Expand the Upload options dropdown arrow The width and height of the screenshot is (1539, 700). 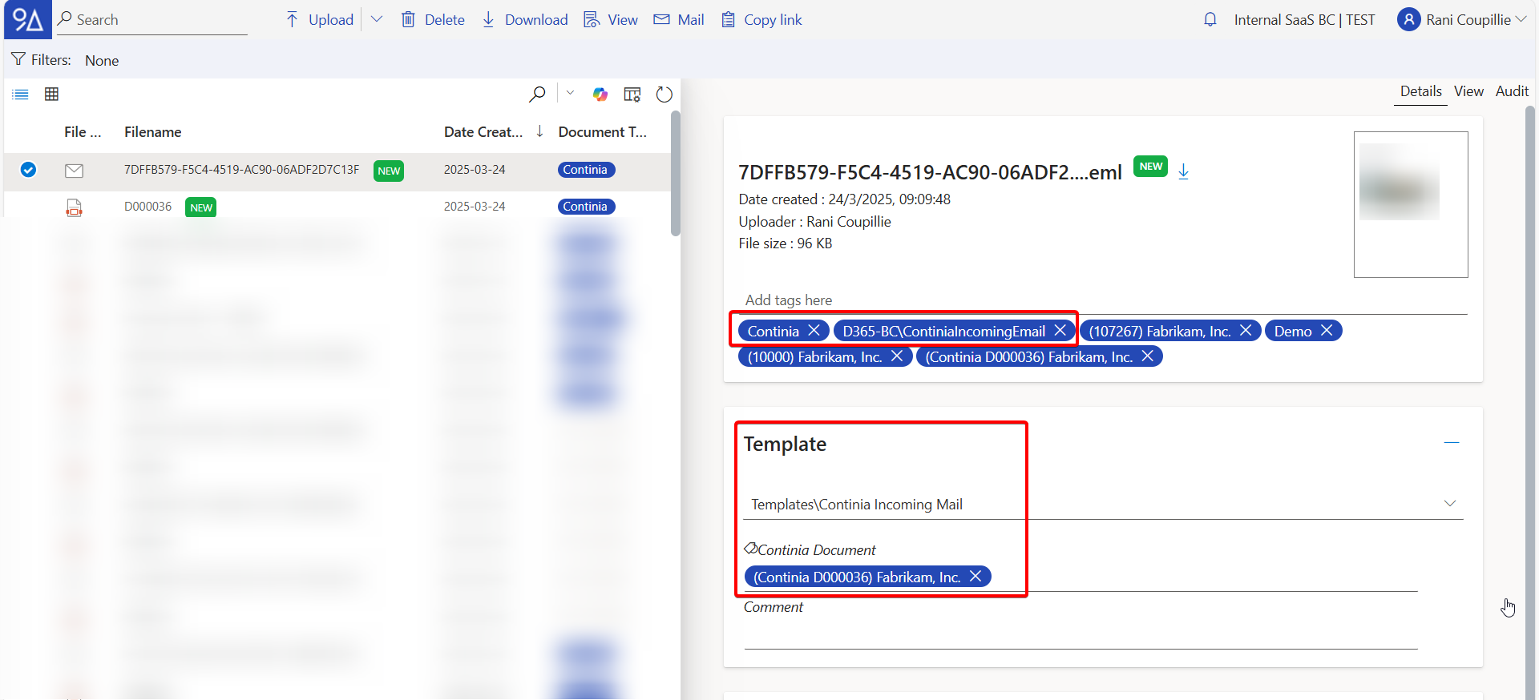[x=377, y=19]
